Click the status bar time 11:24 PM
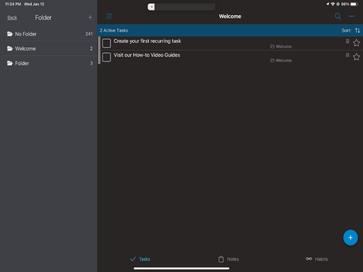Image resolution: width=363 pixels, height=272 pixels. (13, 4)
